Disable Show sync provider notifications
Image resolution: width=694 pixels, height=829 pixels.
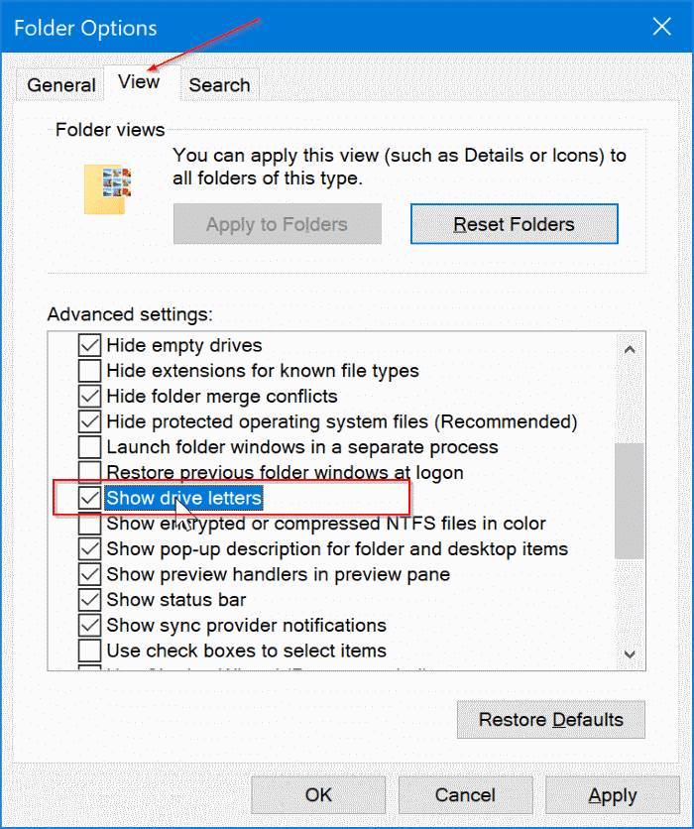tap(89, 626)
